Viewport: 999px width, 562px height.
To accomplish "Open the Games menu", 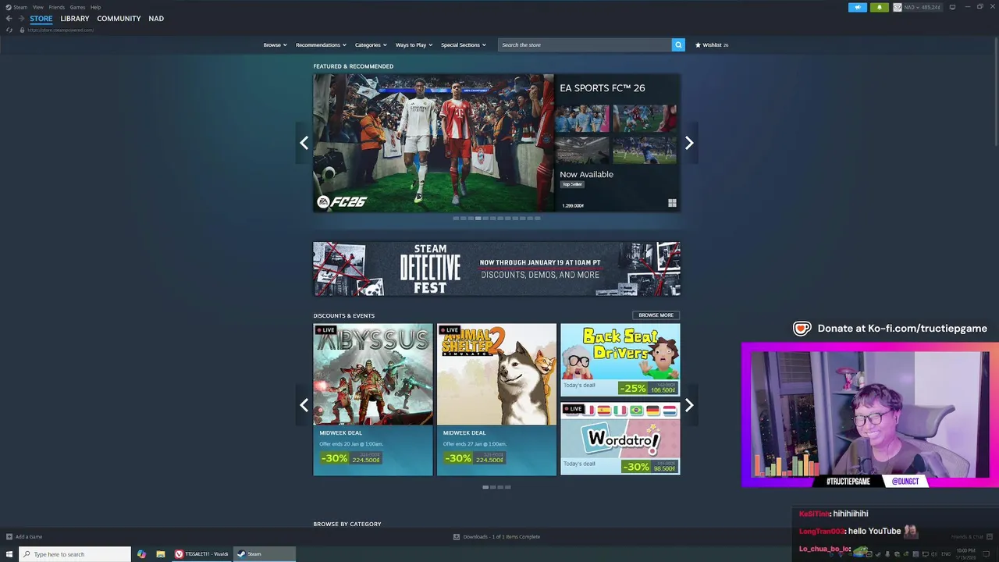I will click(x=77, y=7).
